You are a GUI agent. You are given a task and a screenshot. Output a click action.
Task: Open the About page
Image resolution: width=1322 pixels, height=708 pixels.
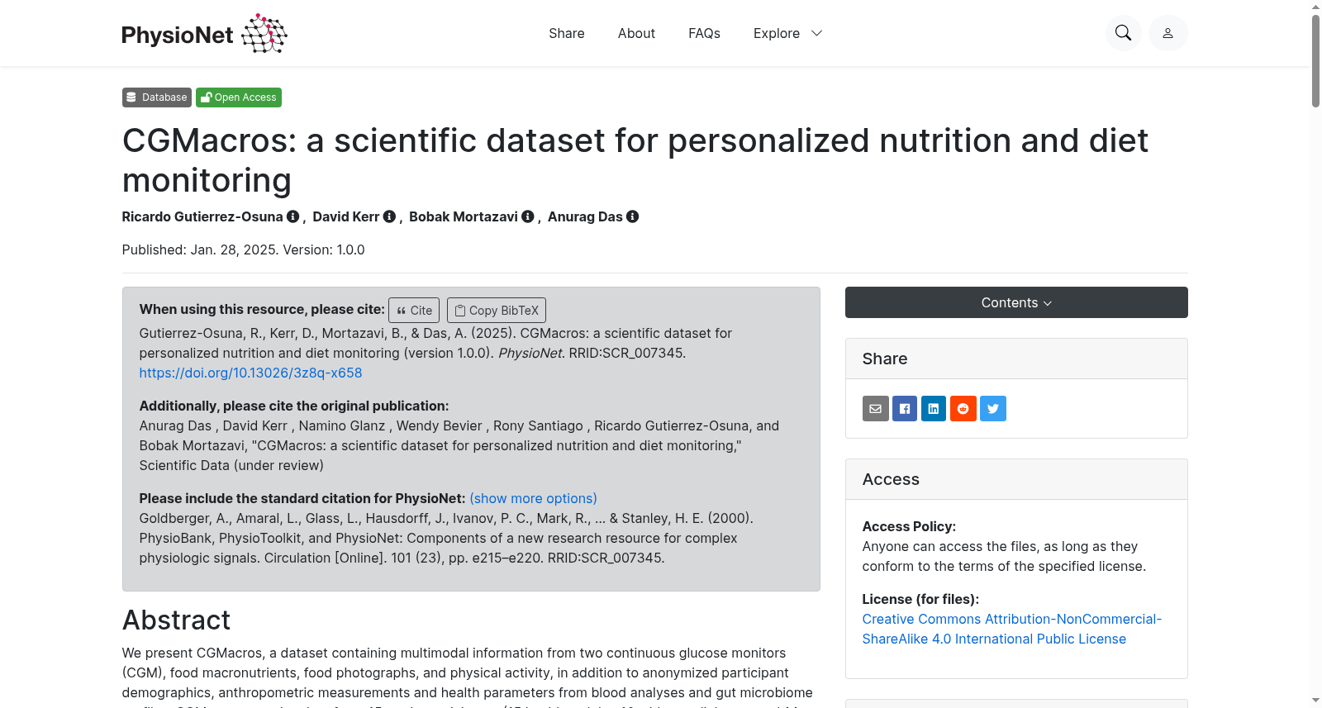[x=636, y=33]
